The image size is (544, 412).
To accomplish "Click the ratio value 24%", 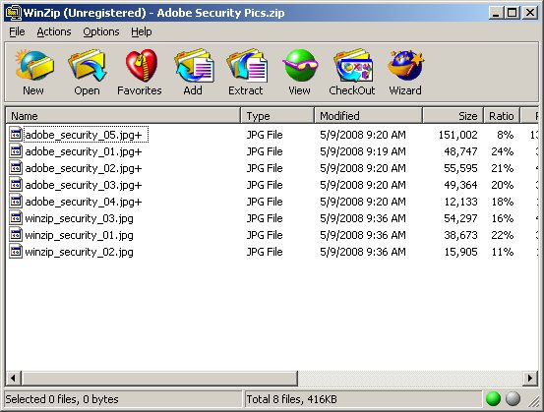I will [503, 151].
